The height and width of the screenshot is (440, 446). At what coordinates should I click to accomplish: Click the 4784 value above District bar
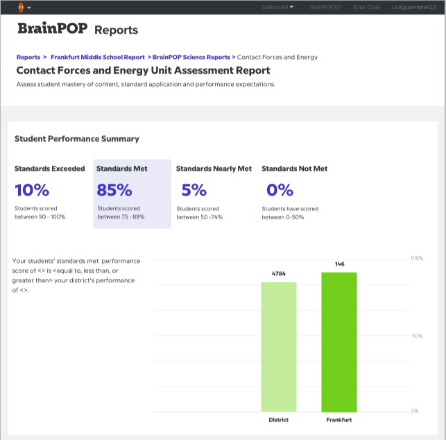(x=279, y=274)
